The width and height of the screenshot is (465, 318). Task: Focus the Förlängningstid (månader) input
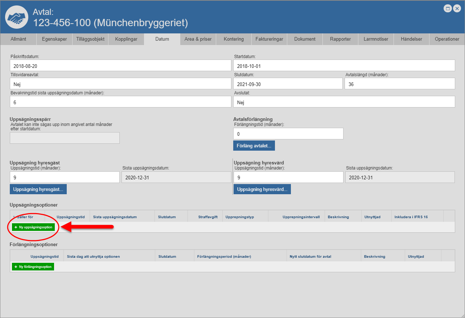click(x=288, y=134)
